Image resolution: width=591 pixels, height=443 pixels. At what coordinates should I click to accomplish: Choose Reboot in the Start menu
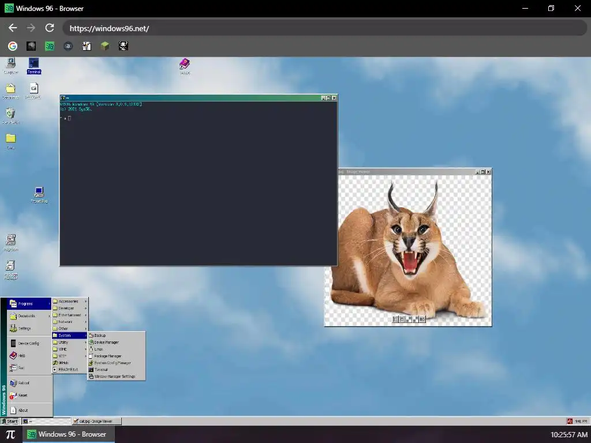(x=29, y=383)
